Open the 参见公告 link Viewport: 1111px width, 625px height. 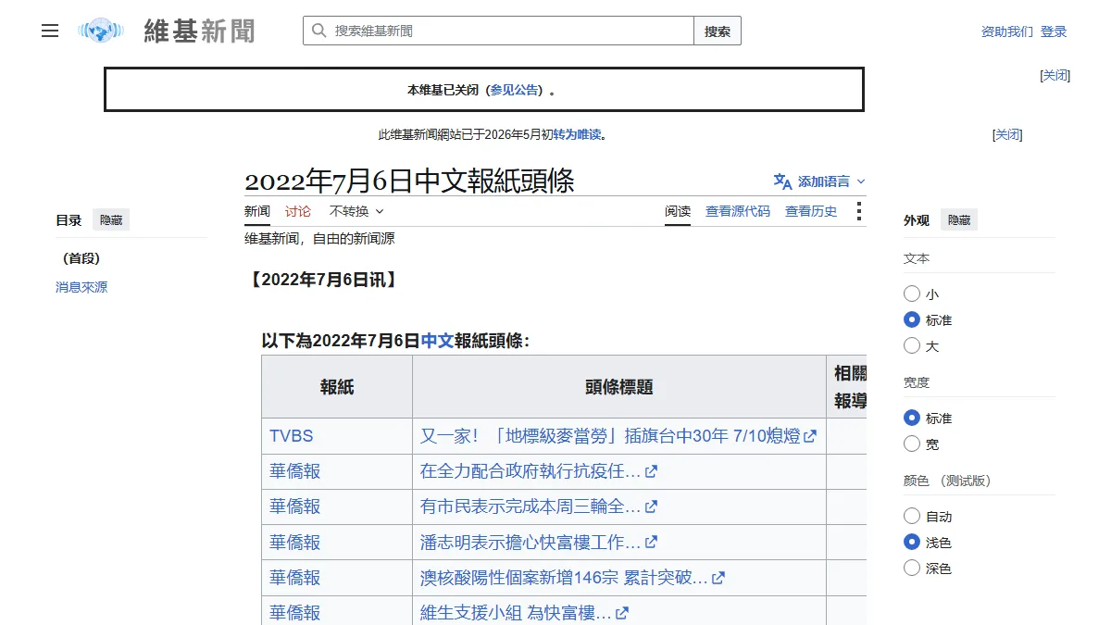click(515, 90)
